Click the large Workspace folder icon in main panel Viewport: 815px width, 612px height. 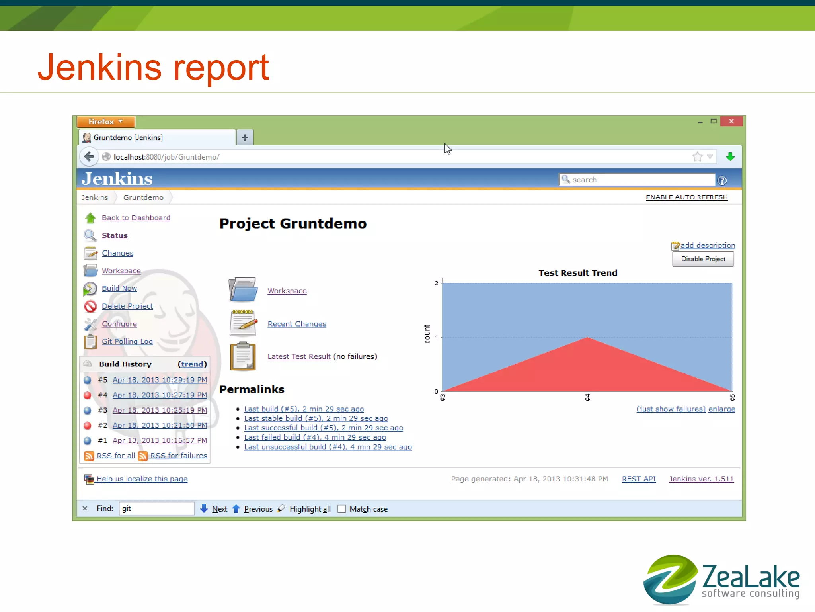tap(243, 289)
